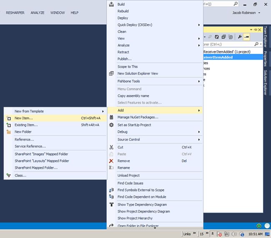Click the volume speaker tray icon
The width and height of the screenshot is (271, 238).
pyautogui.click(x=234, y=234)
